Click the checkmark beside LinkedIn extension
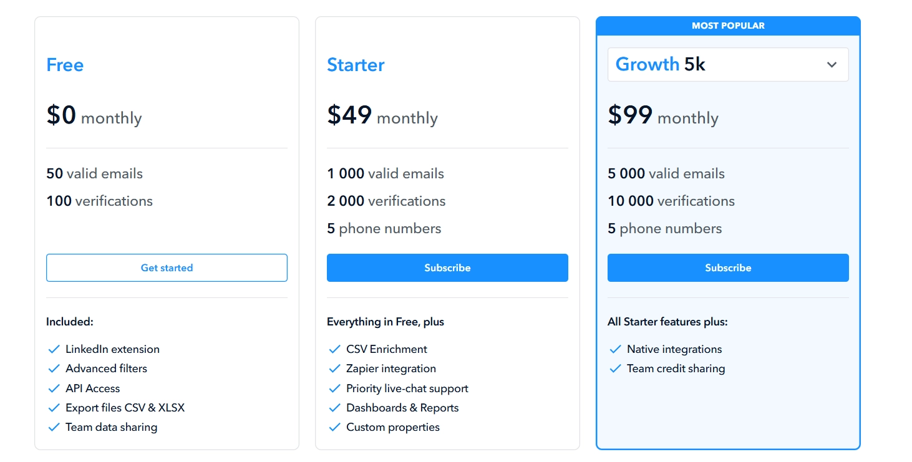Image resolution: width=912 pixels, height=462 pixels. click(54, 349)
